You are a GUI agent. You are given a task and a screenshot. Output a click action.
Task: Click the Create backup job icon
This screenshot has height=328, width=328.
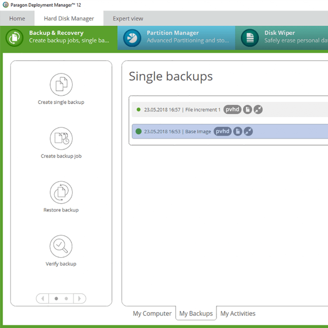pyautogui.click(x=61, y=138)
